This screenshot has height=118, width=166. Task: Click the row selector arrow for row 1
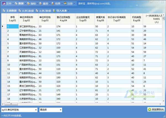pyautogui.click(x=3, y=26)
